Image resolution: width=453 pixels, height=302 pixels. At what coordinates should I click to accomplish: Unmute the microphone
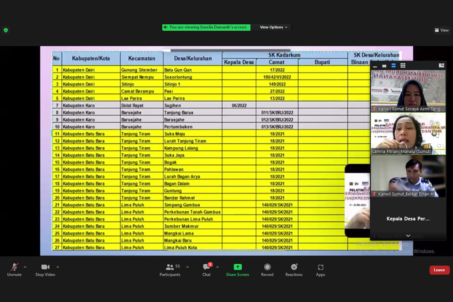point(13,269)
